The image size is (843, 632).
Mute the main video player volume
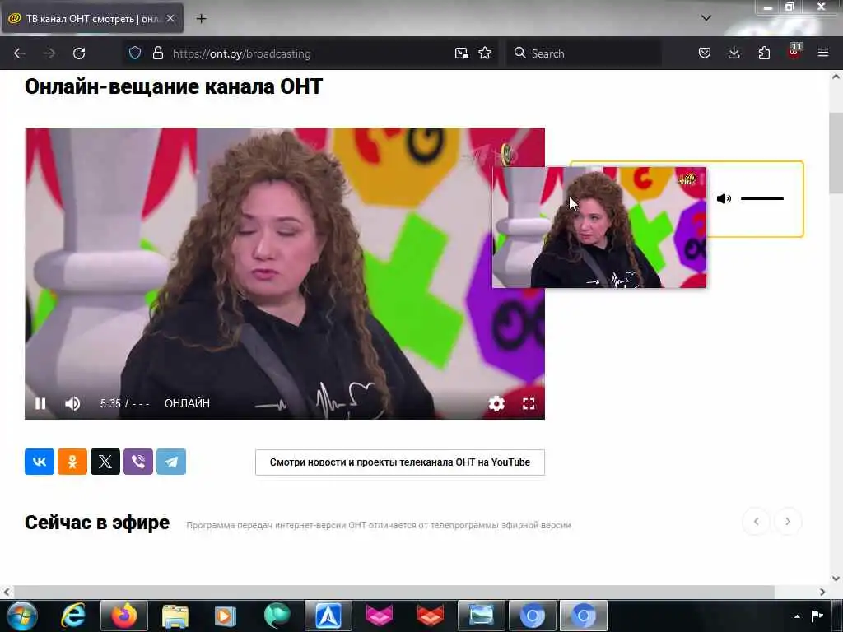[x=72, y=403]
